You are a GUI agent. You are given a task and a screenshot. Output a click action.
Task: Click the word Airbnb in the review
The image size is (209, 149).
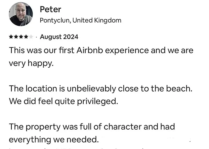point(90,50)
